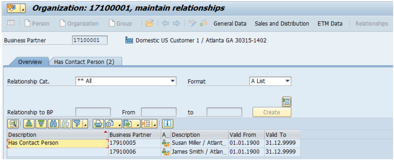The height and width of the screenshot is (161, 394).
Task: Create a new Group business partner
Action: click(120, 24)
